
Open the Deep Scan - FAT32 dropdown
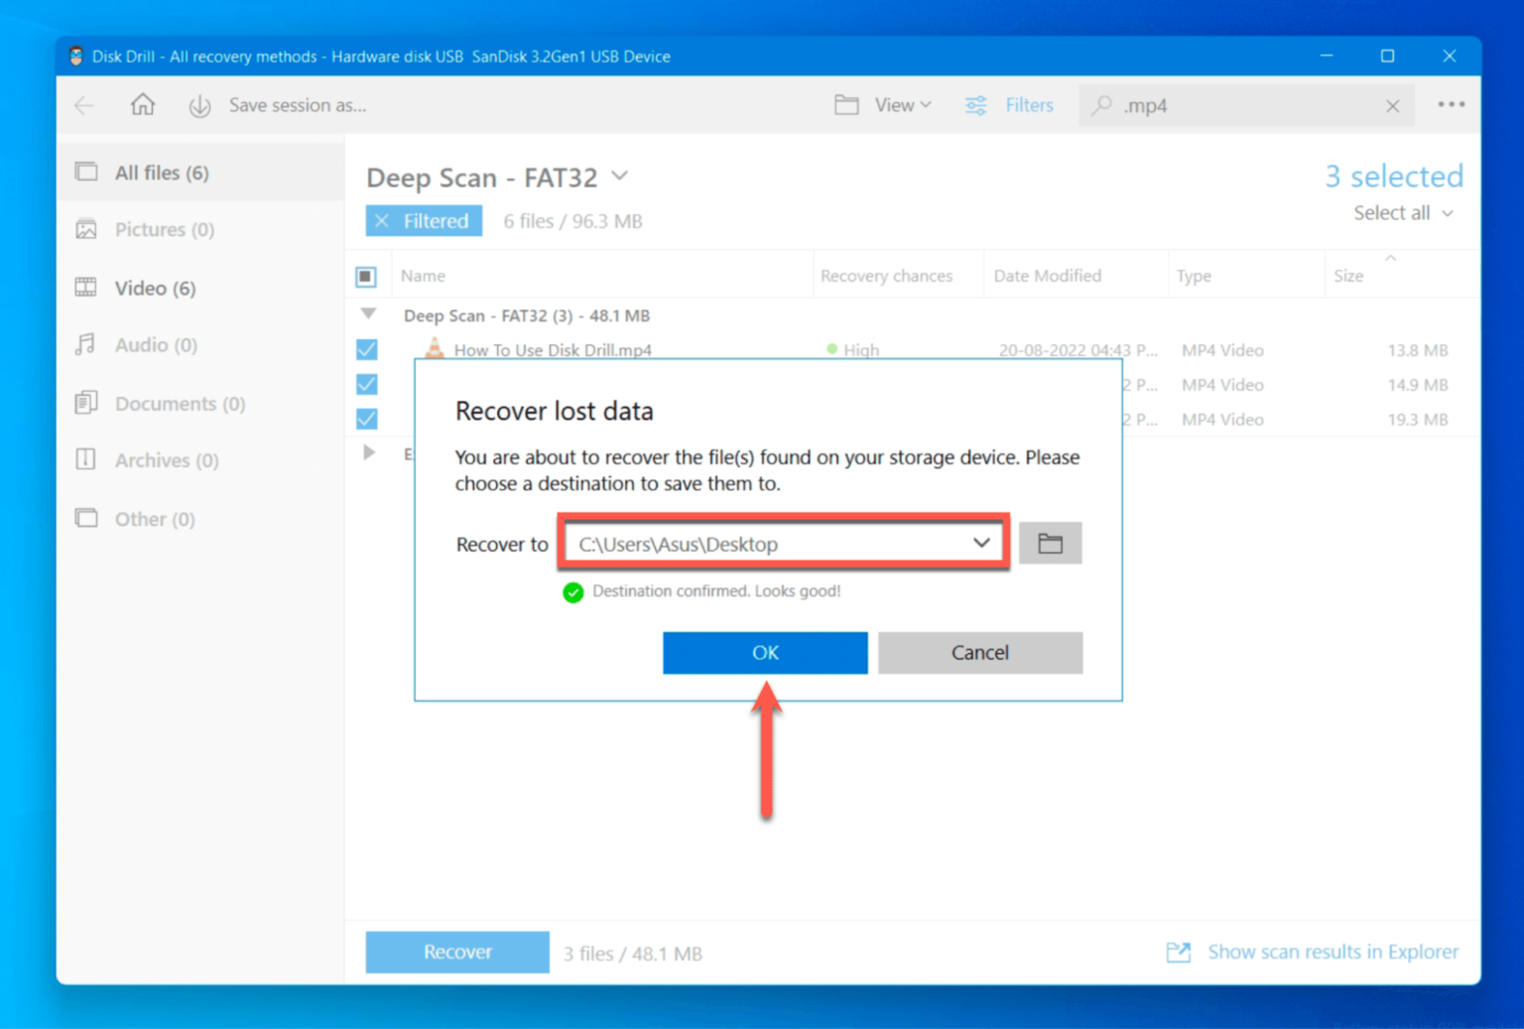[x=620, y=176]
